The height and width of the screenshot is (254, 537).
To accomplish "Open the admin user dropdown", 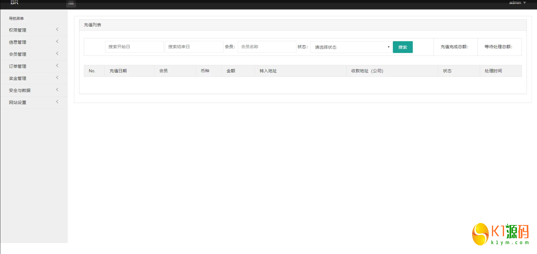I will point(517,3).
